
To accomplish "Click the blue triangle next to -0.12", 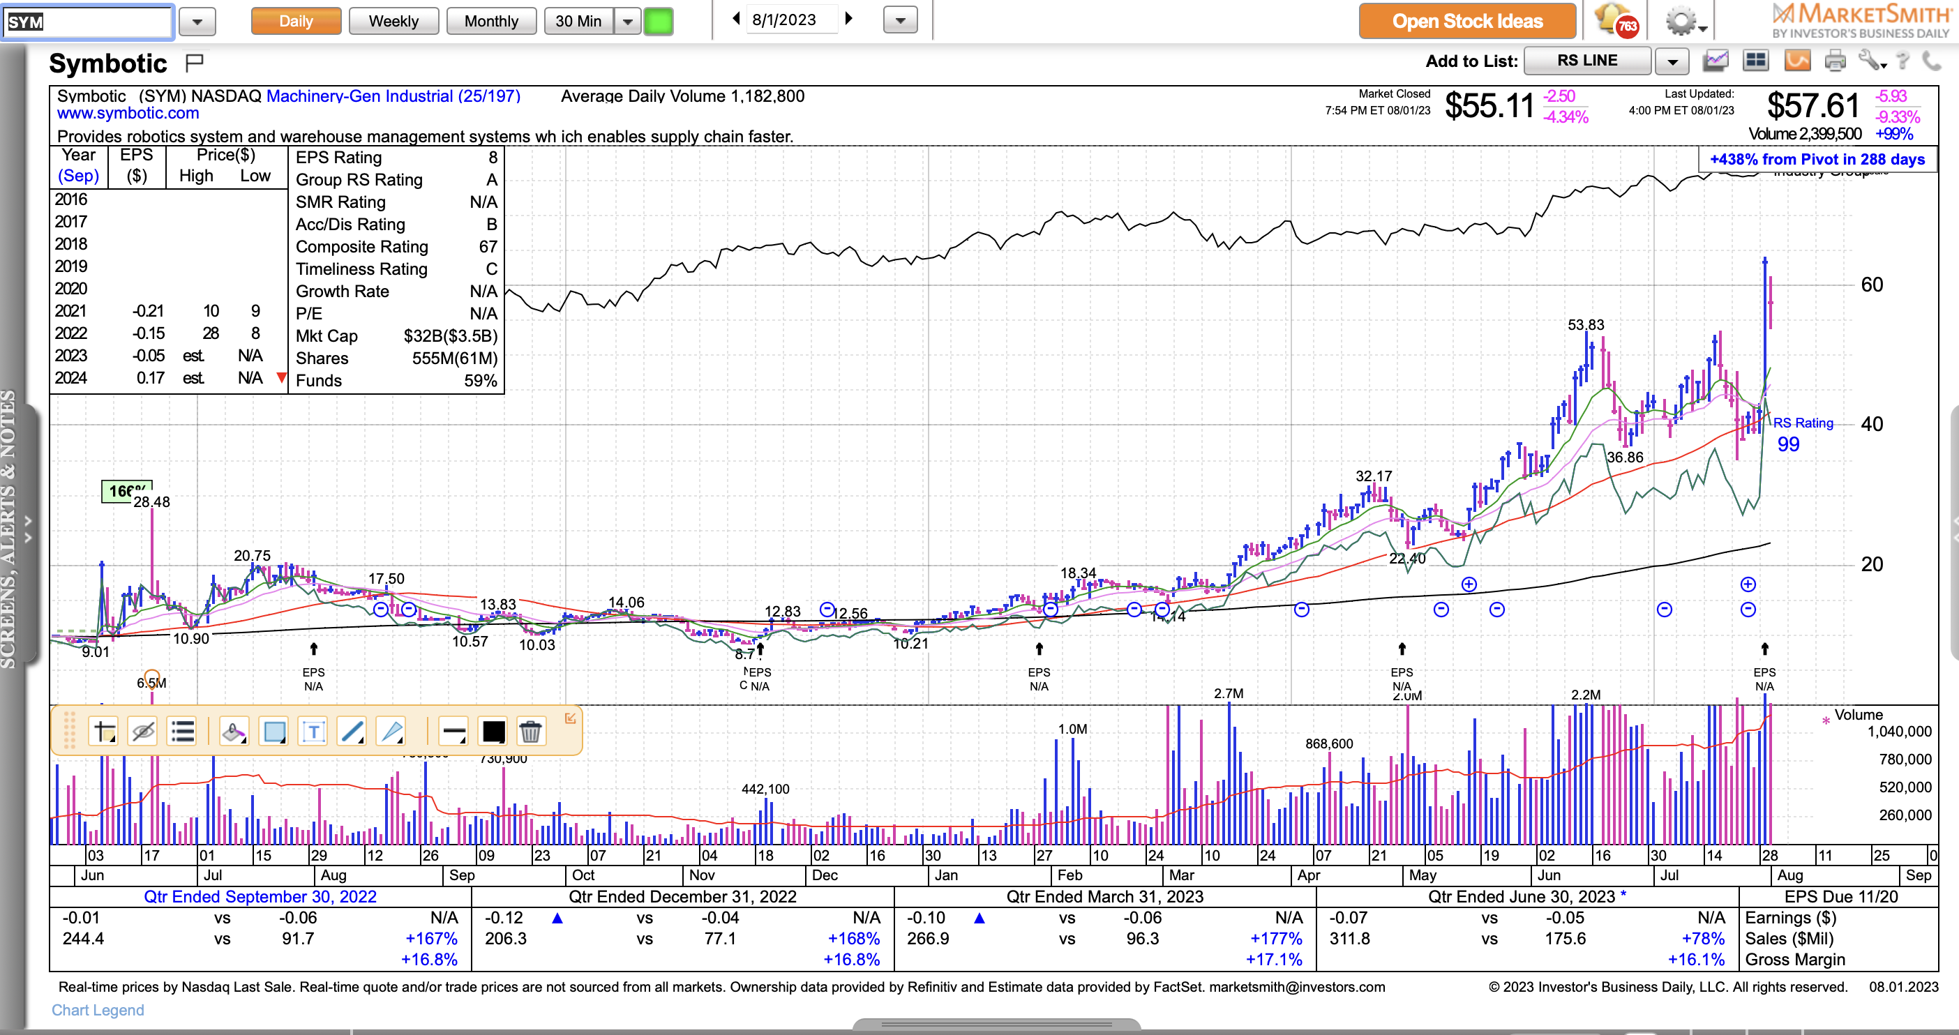I will 557,918.
